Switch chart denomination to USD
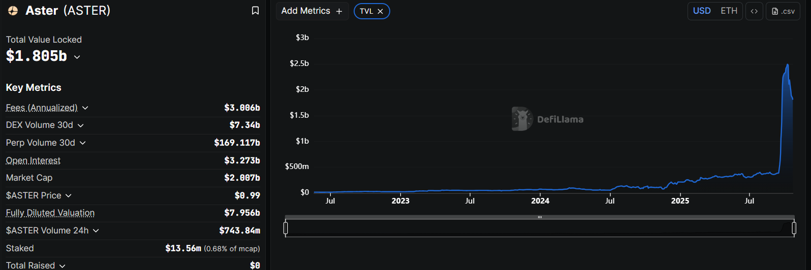This screenshot has width=811, height=270. pos(702,11)
